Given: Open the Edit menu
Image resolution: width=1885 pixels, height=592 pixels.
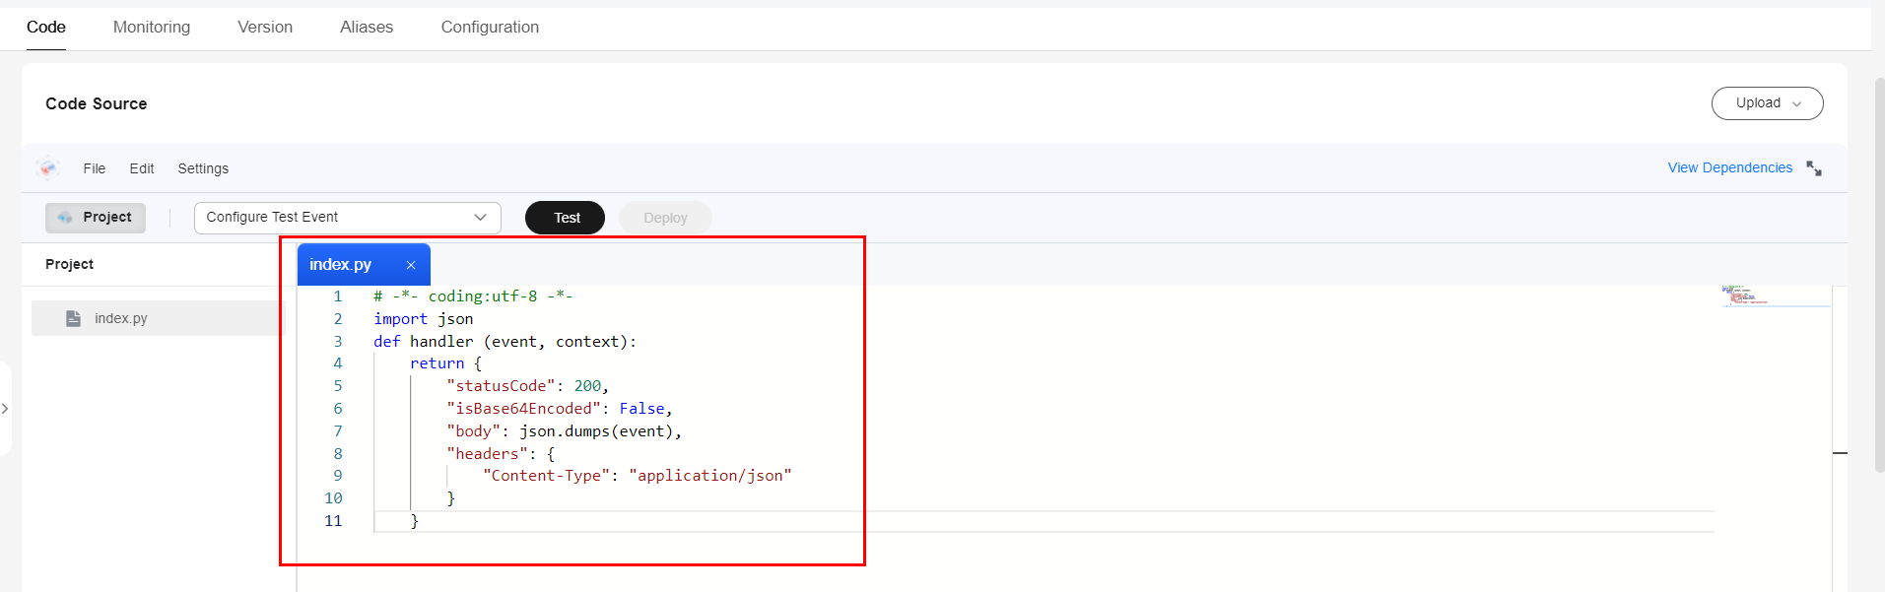Looking at the screenshot, I should coord(142,168).
